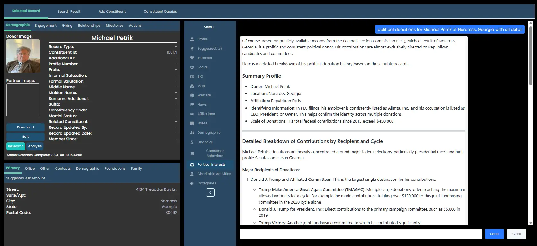Click the Suggested Ask lightbulb icon
This screenshot has height=246, width=537.
(x=192, y=49)
